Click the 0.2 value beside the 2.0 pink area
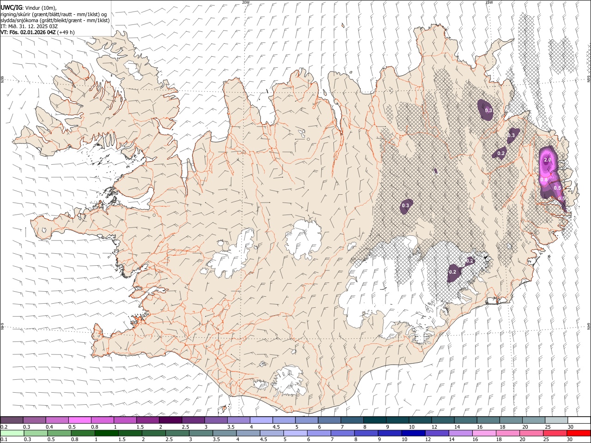 pyautogui.click(x=501, y=153)
